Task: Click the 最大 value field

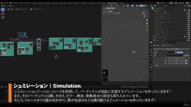Action: coord(176,63)
